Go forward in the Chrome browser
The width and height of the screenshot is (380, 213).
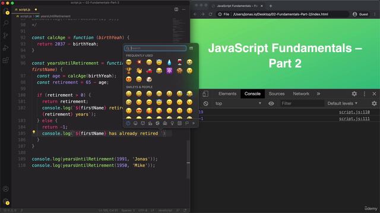click(202, 14)
